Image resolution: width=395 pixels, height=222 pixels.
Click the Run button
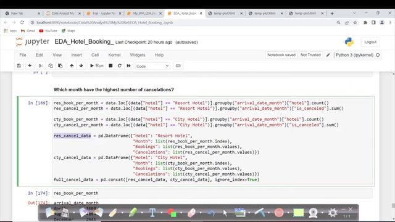point(97,66)
